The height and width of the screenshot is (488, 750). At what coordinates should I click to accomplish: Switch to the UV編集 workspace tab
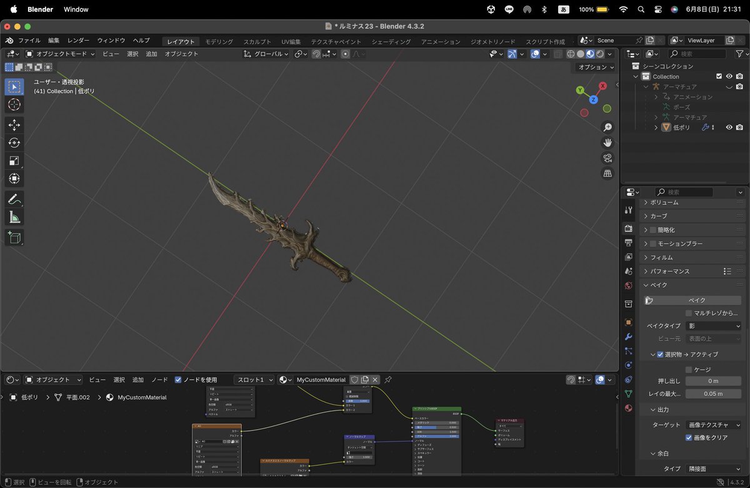click(x=291, y=42)
